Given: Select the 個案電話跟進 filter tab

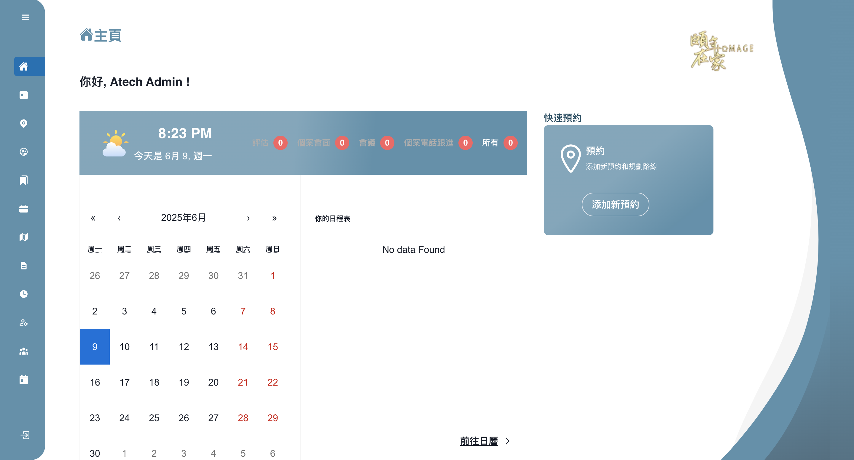Looking at the screenshot, I should (x=428, y=143).
